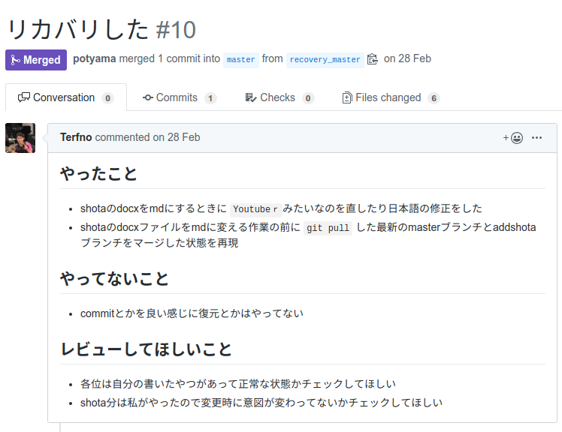Screen dimensions: 562x432
Task: Click the bullet starting with 'shota分は私が'
Action: (x=261, y=403)
